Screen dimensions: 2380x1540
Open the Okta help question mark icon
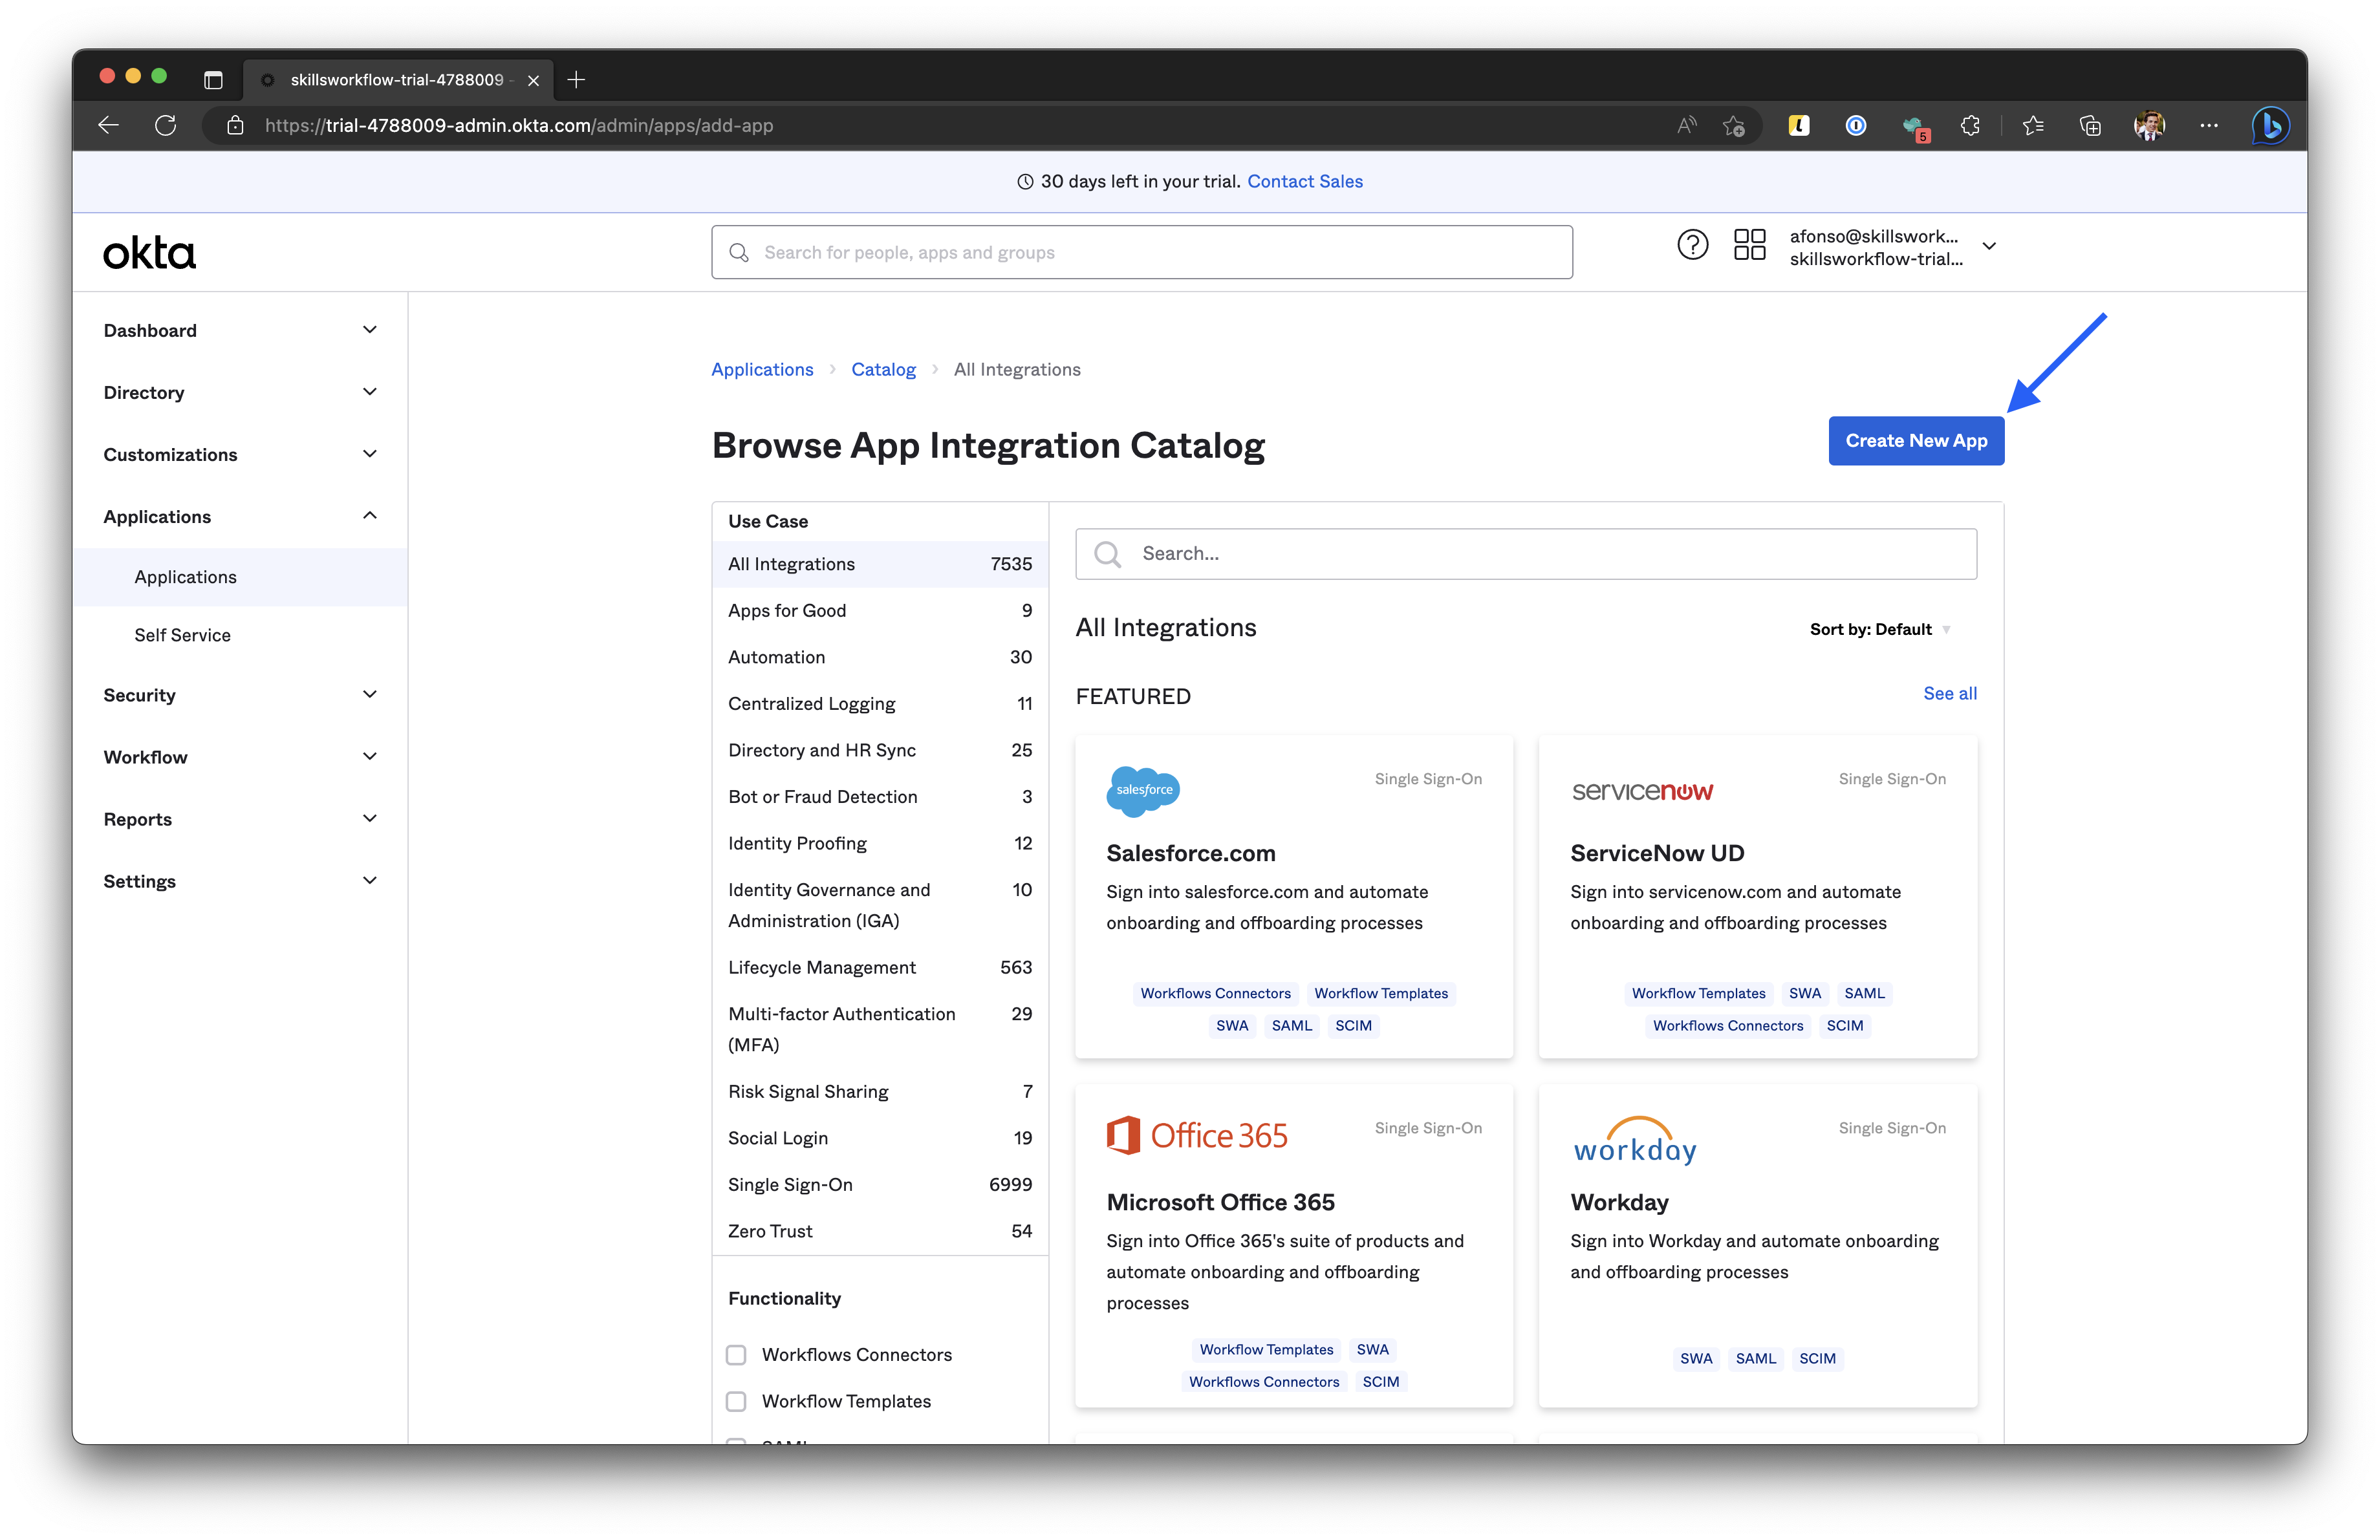[1693, 245]
